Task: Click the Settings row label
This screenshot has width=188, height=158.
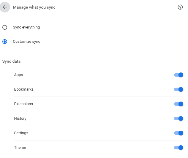Action: 21,133
